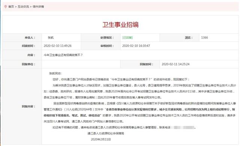Click the location pin icon in breadcrumb
The width and height of the screenshot is (240, 146).
(x=6, y=7)
